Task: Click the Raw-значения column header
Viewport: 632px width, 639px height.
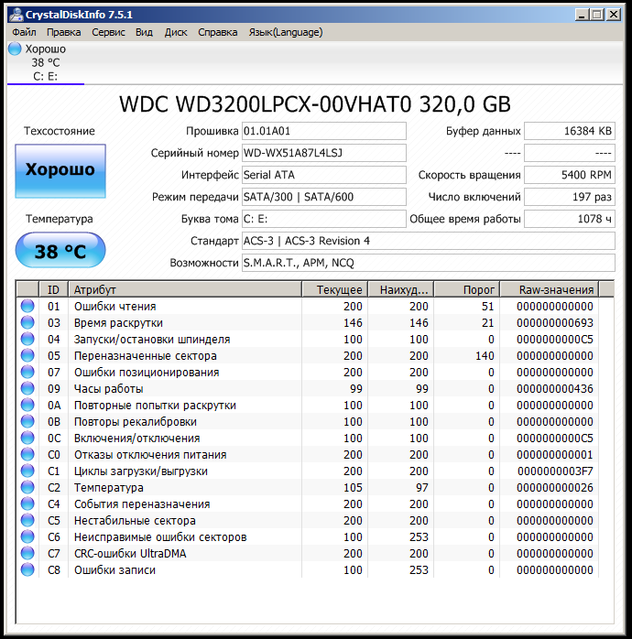Action: pyautogui.click(x=550, y=289)
